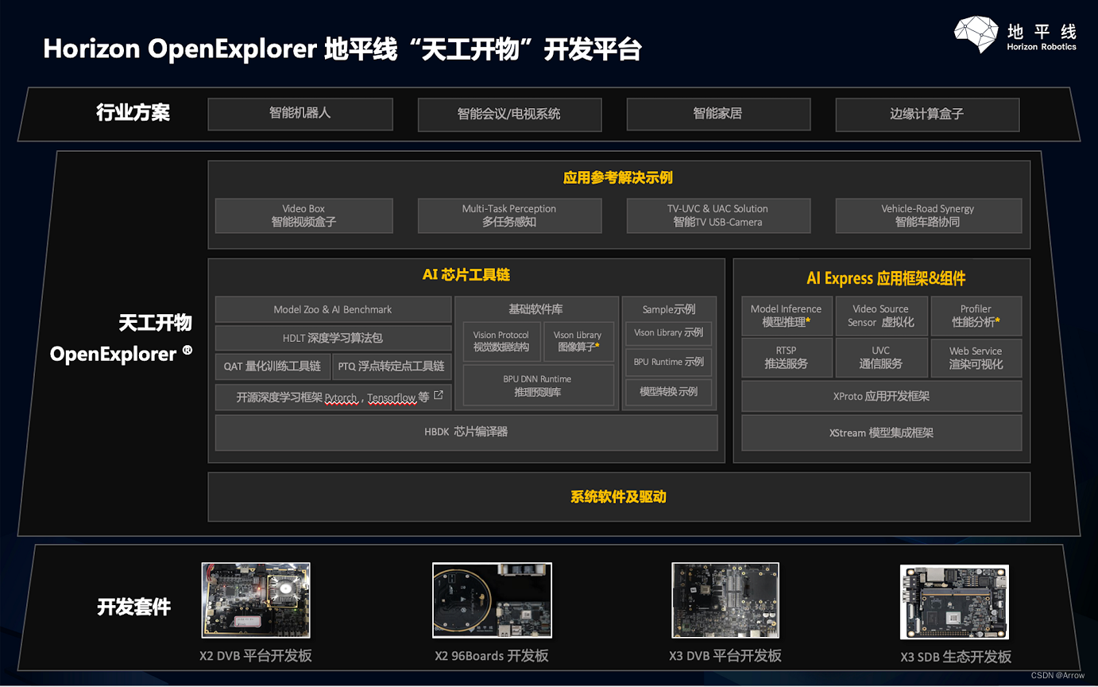
Task: Click the 智能家居 solution box
Action: (718, 114)
